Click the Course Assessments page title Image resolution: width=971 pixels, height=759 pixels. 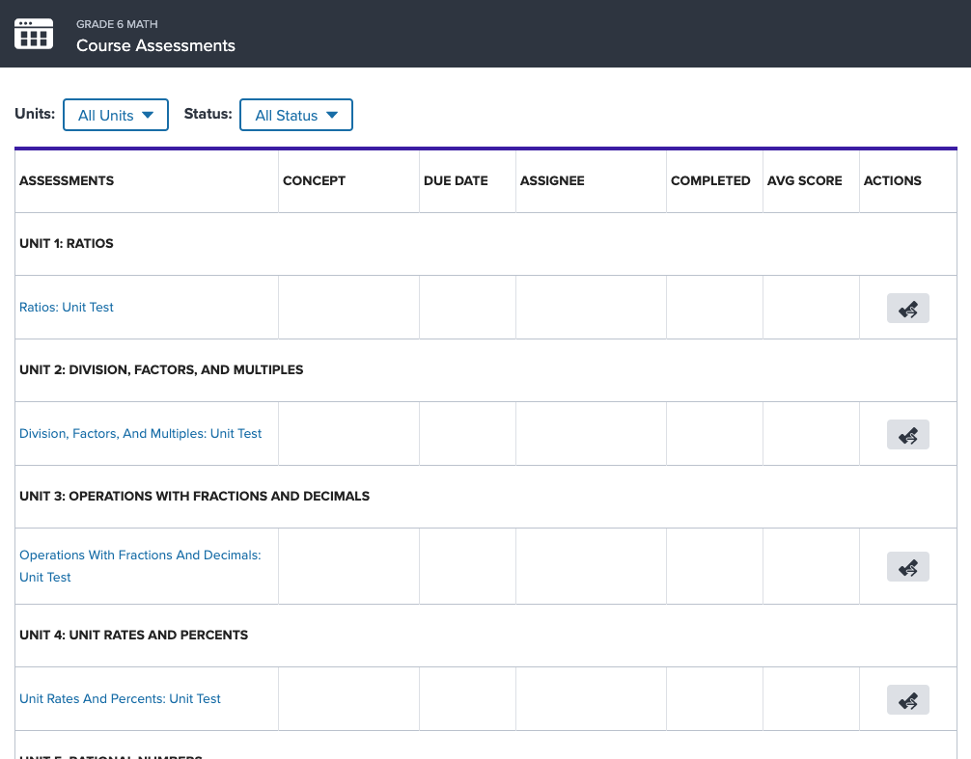[155, 45]
